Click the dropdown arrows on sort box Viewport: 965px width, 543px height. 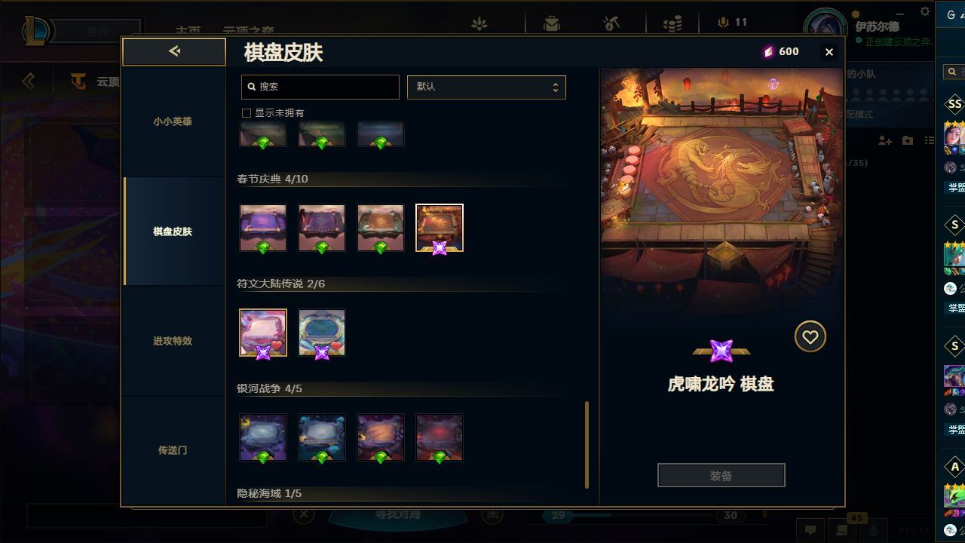(555, 87)
